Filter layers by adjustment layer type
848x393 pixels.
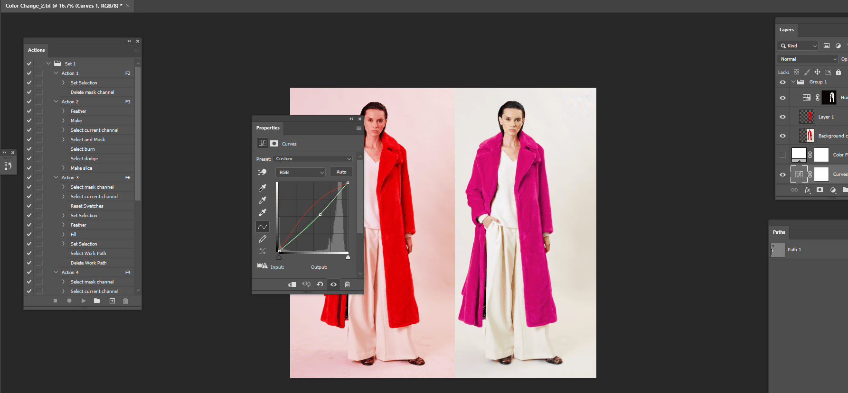pyautogui.click(x=838, y=46)
